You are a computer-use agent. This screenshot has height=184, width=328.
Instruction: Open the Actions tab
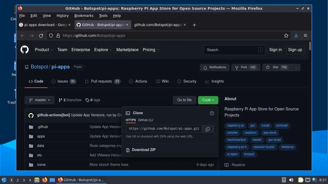click(138, 81)
